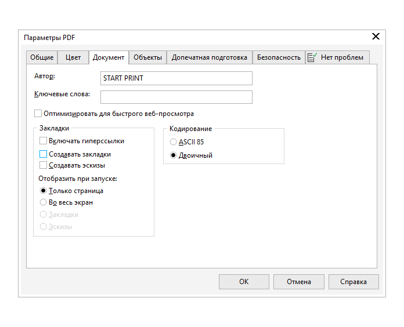The image size is (404, 327).
Task: Switch to the Безопасность tab
Action: click(279, 57)
